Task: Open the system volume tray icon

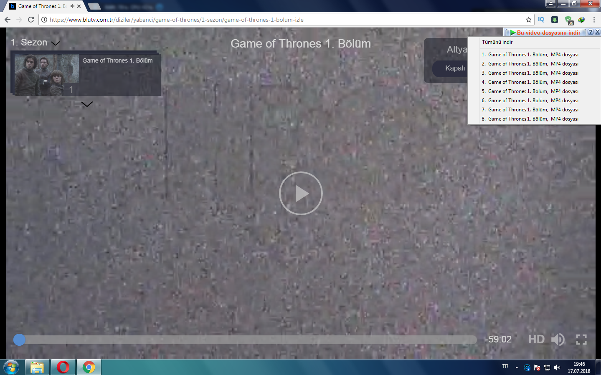Action: point(557,367)
